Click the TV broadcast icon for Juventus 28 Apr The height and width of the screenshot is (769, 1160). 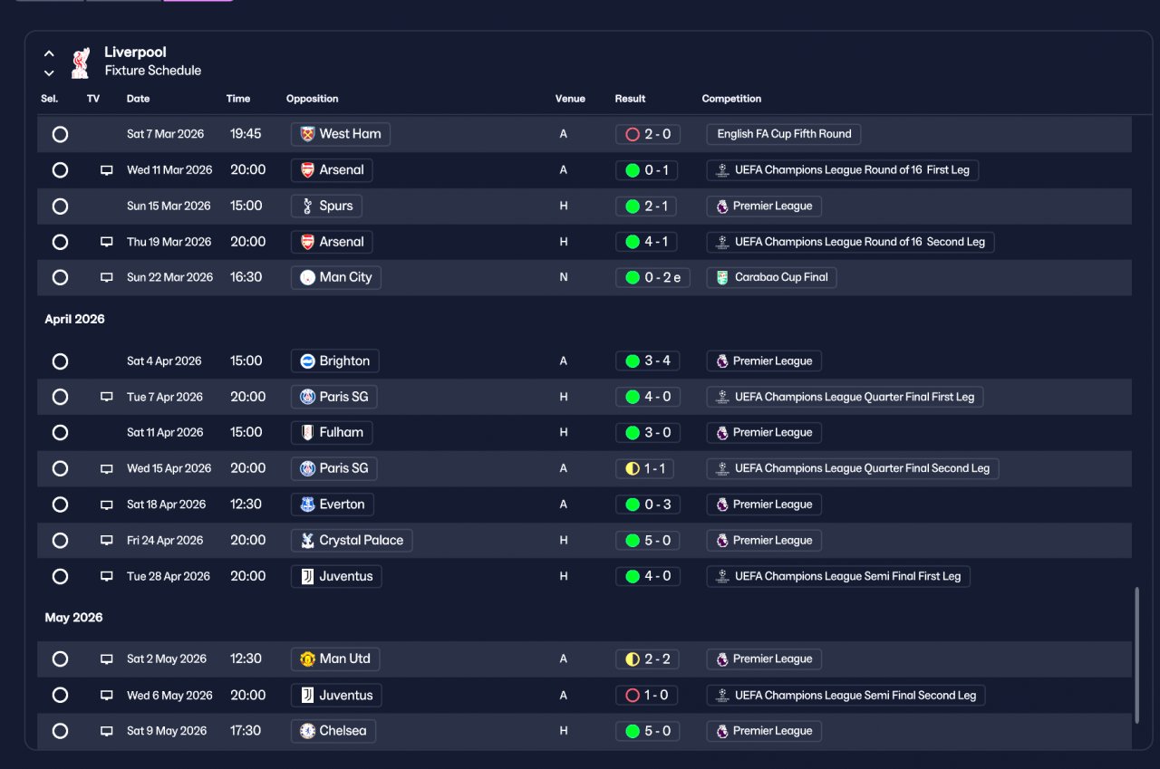(x=107, y=577)
